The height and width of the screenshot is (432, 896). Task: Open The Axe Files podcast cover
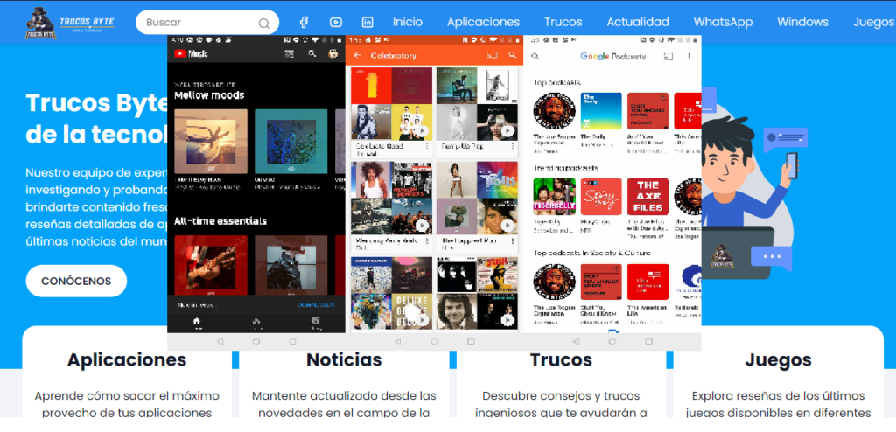[648, 197]
